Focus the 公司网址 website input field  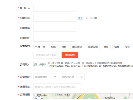55,38
